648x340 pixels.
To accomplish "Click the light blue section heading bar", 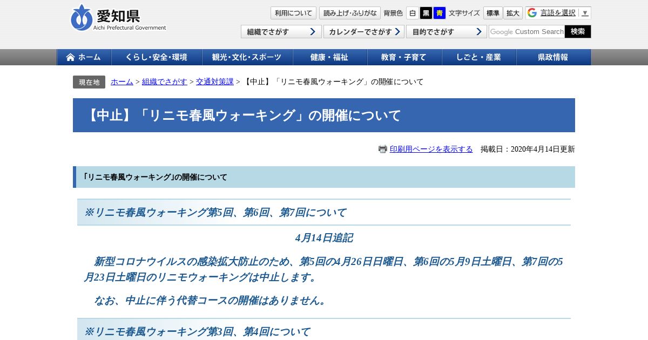I will tap(324, 177).
